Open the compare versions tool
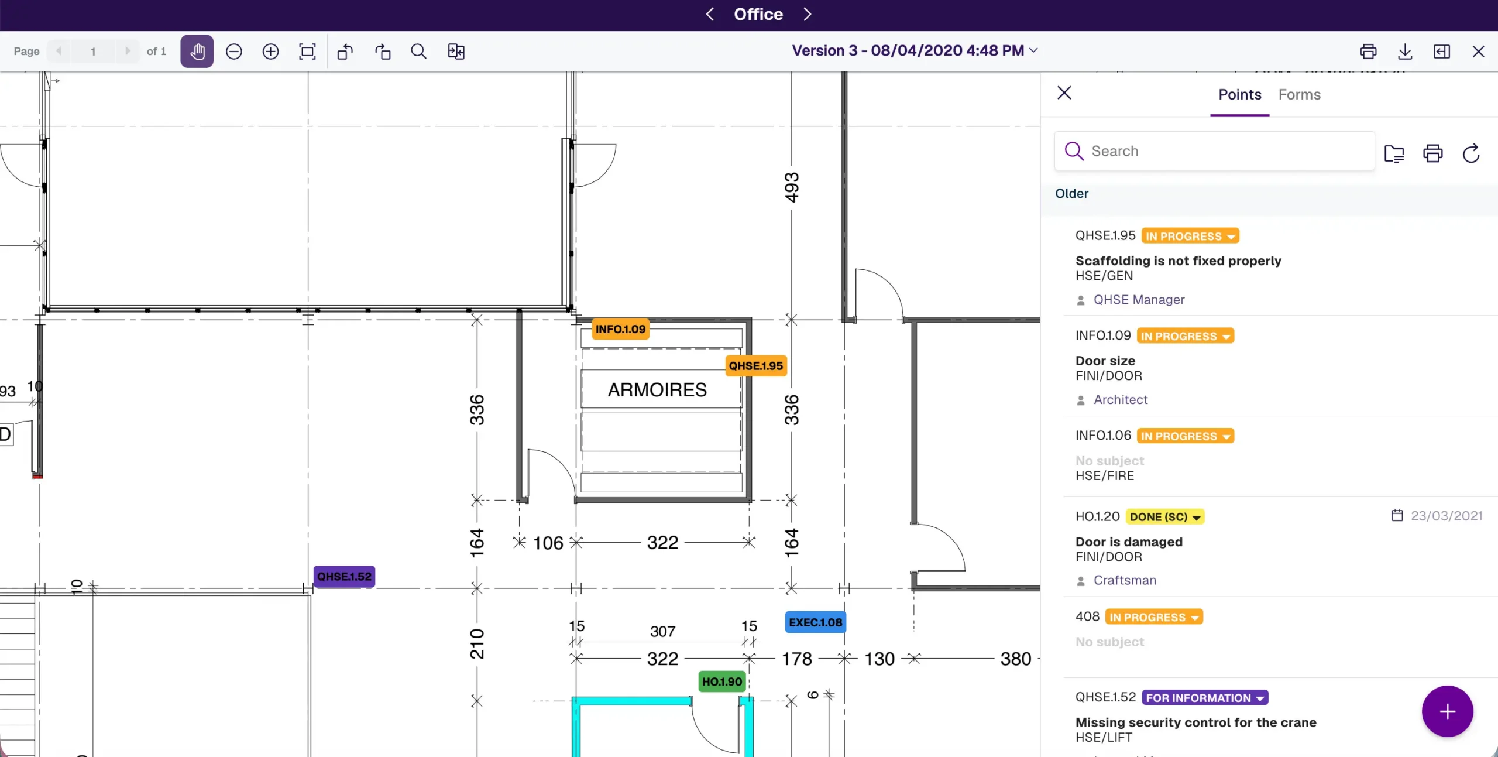This screenshot has width=1498, height=757. [x=456, y=52]
